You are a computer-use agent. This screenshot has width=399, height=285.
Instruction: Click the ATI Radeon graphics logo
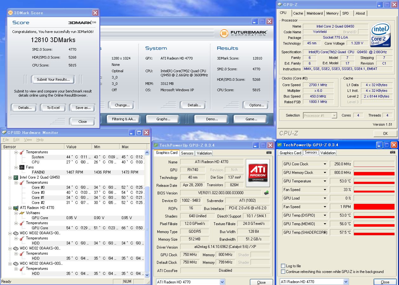pos(258,173)
